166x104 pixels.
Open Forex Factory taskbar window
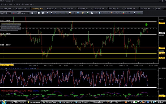point(66,102)
